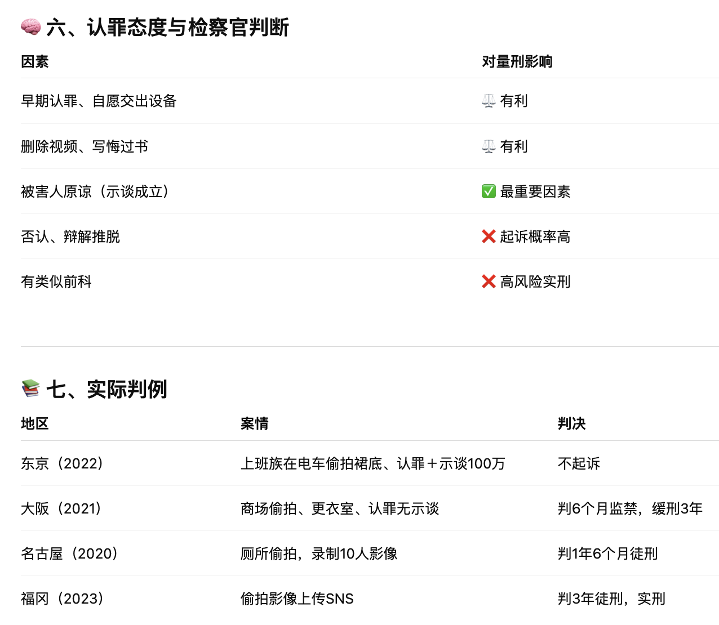Select the 东京（2022）table cell
The image size is (719, 625).
click(x=63, y=464)
